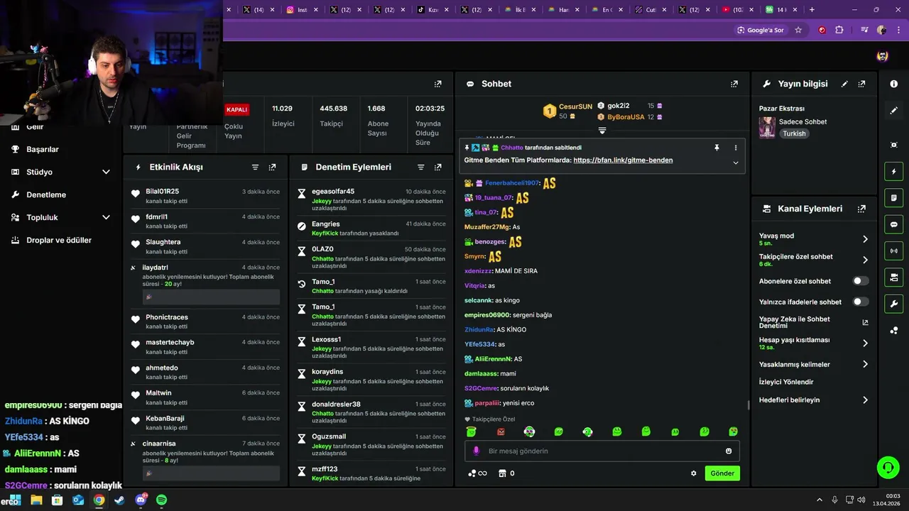Open chatter Fenerbahceli1907 username
Screen dimensions: 909x511
[512, 183]
